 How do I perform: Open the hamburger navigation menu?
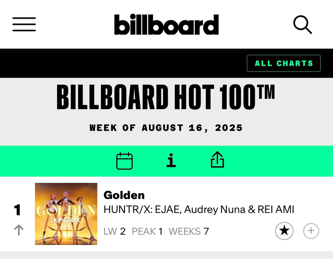[x=24, y=25]
